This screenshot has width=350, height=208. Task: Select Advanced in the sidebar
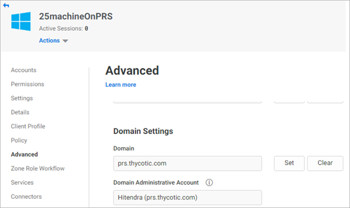[x=24, y=154]
